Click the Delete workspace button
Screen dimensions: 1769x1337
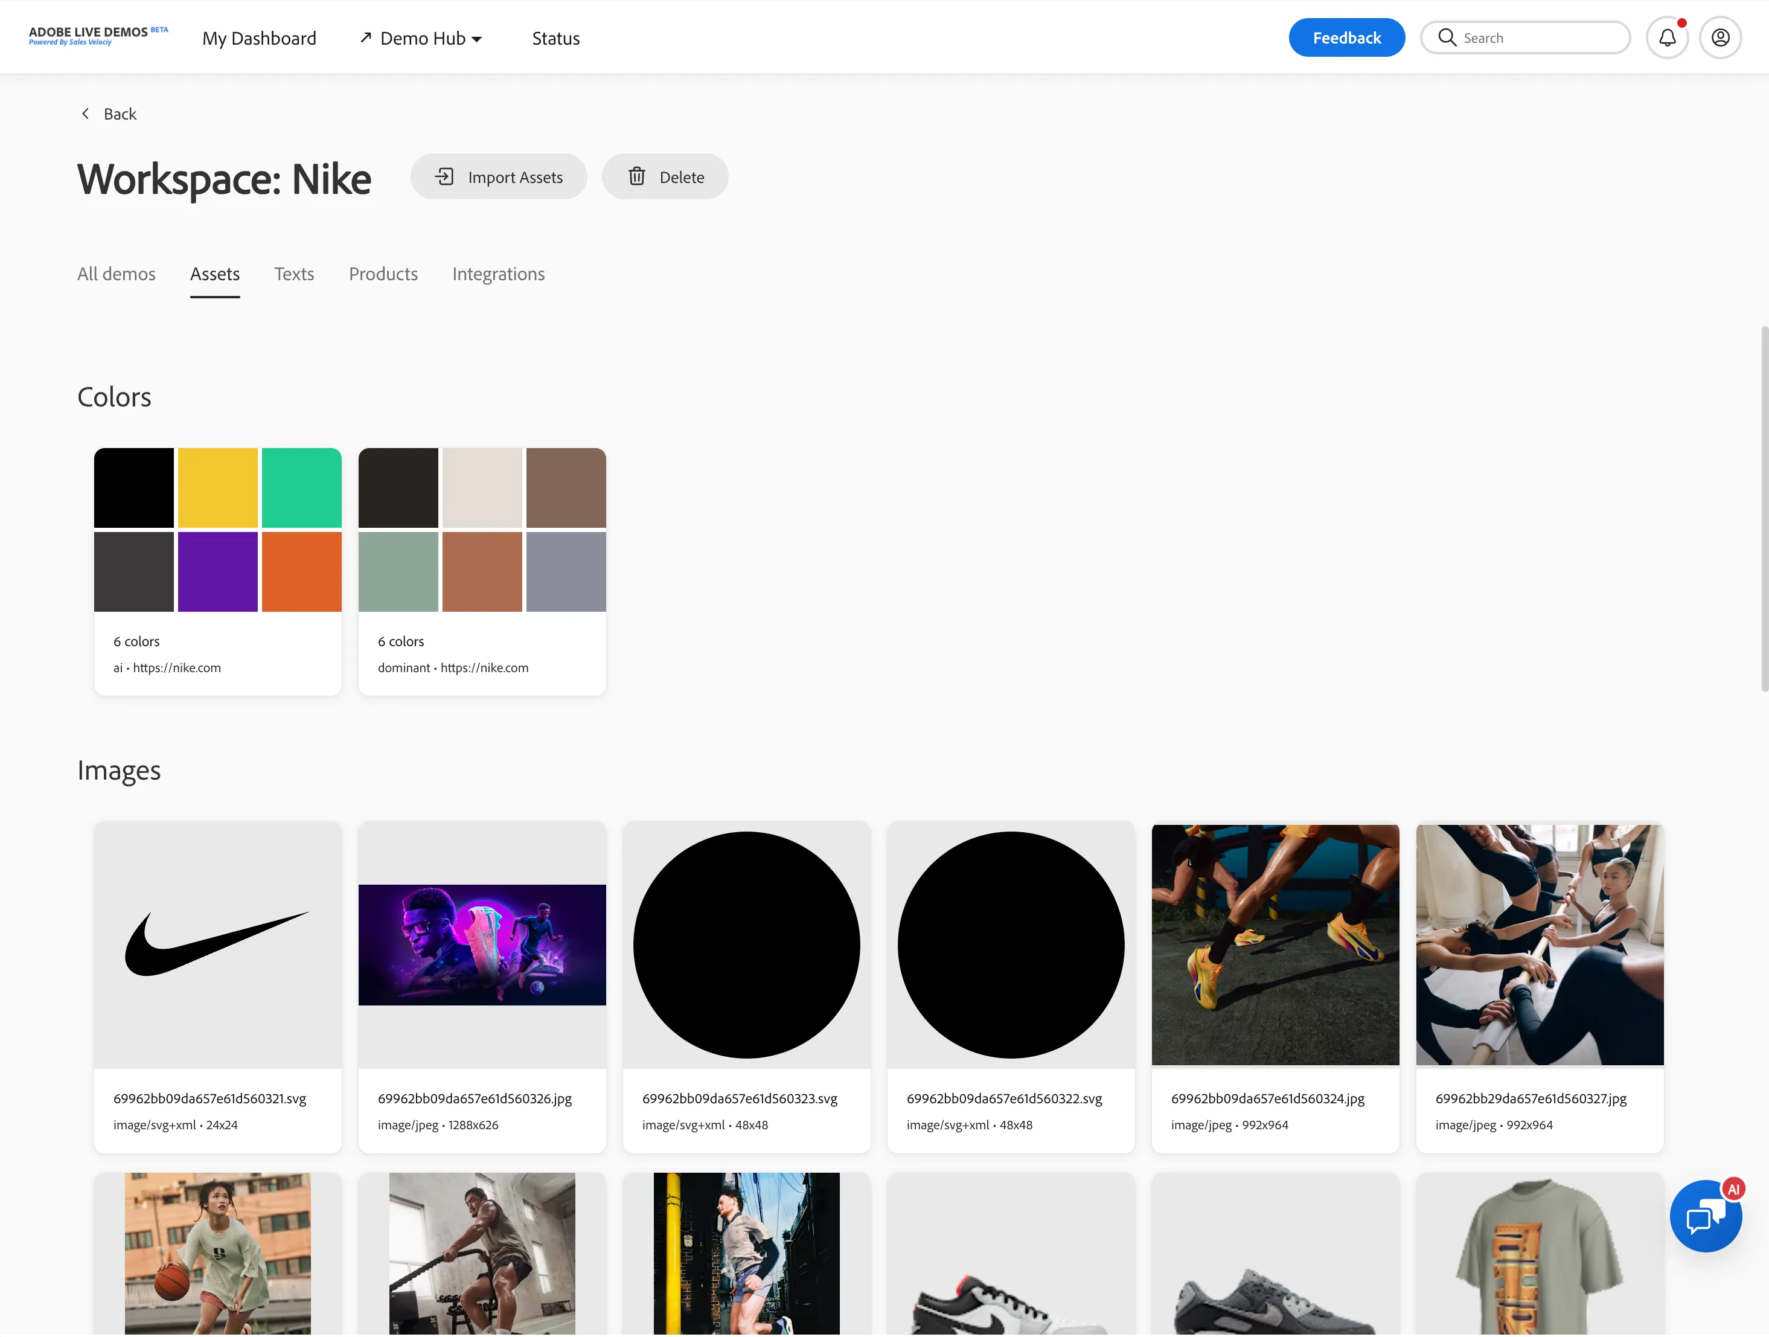665,177
